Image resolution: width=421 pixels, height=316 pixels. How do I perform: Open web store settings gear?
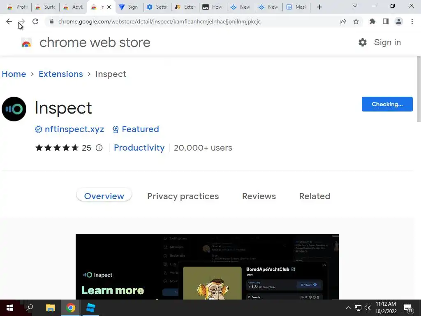pyautogui.click(x=363, y=42)
